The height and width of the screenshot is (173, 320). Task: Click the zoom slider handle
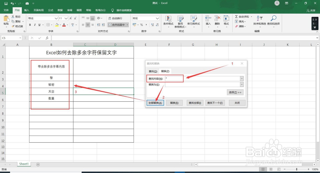point(297,169)
